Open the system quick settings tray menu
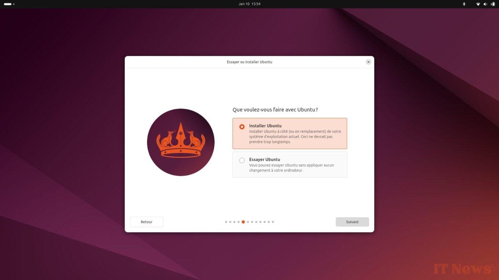The height and width of the screenshot is (280, 499). tap(485, 4)
